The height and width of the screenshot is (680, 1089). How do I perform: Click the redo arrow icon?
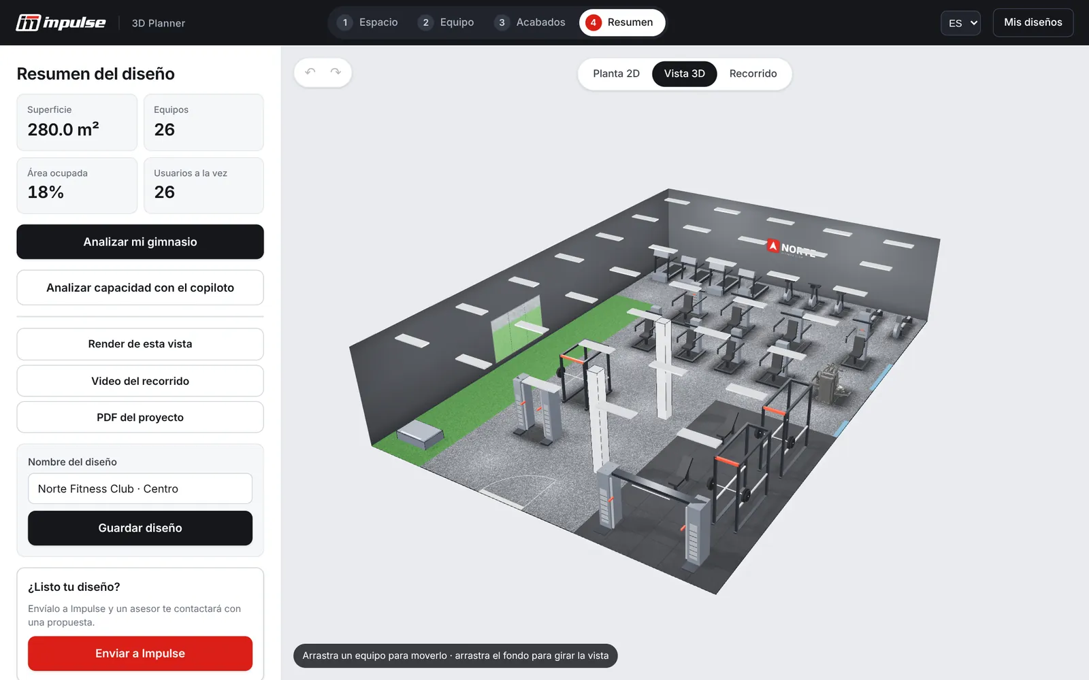(336, 72)
